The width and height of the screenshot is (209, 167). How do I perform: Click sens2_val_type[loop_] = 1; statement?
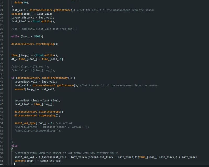click(34, 123)
